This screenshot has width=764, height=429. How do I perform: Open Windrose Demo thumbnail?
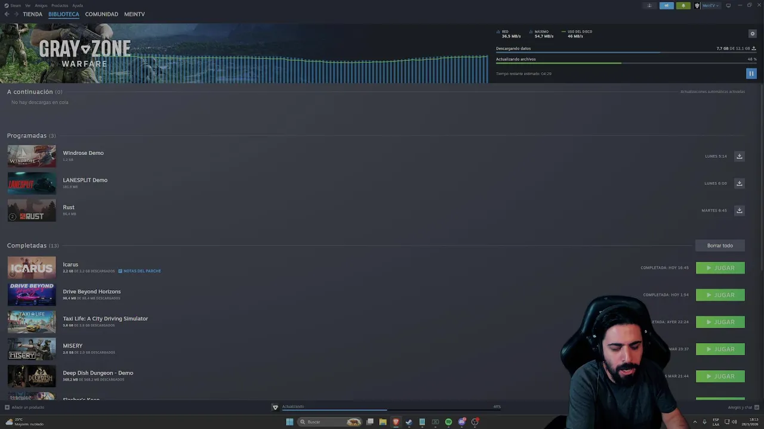[32, 156]
